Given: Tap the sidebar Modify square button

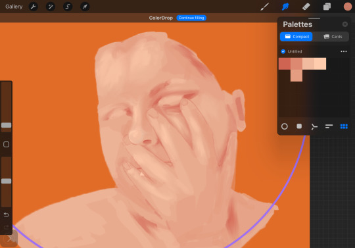Looking at the screenshot, I should 7,144.
